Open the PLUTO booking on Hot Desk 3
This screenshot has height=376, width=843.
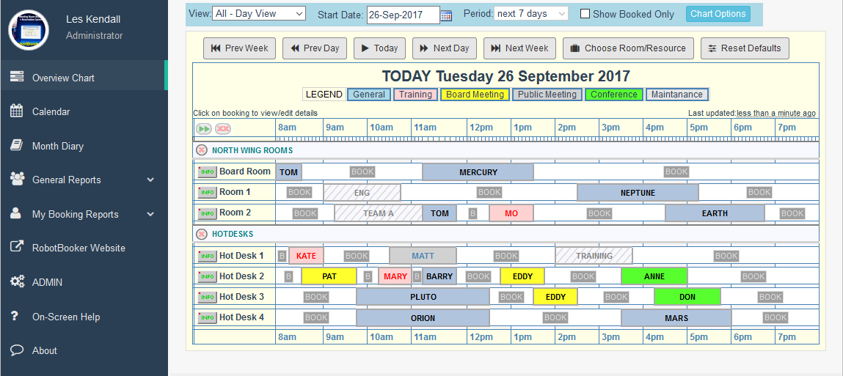pos(423,297)
